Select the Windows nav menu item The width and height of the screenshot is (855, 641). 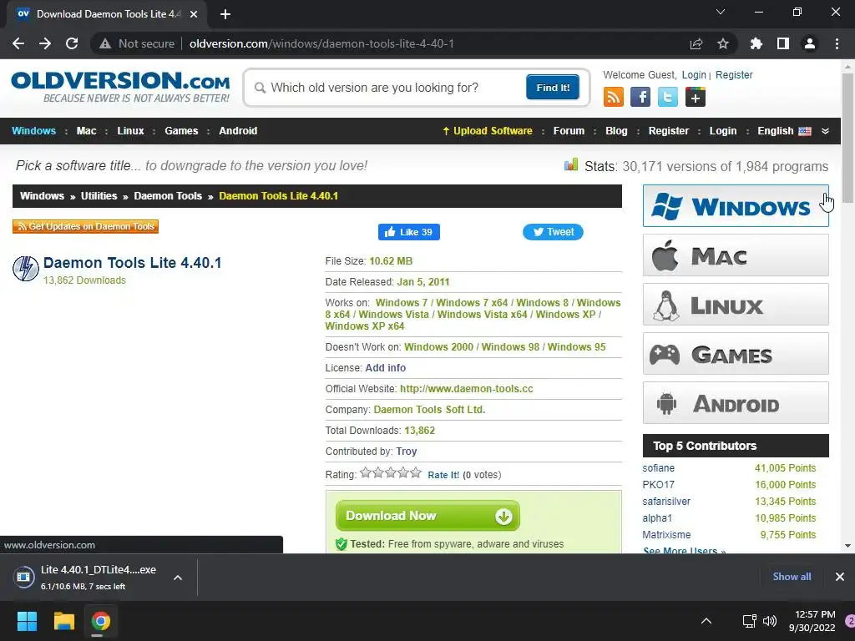pos(33,131)
